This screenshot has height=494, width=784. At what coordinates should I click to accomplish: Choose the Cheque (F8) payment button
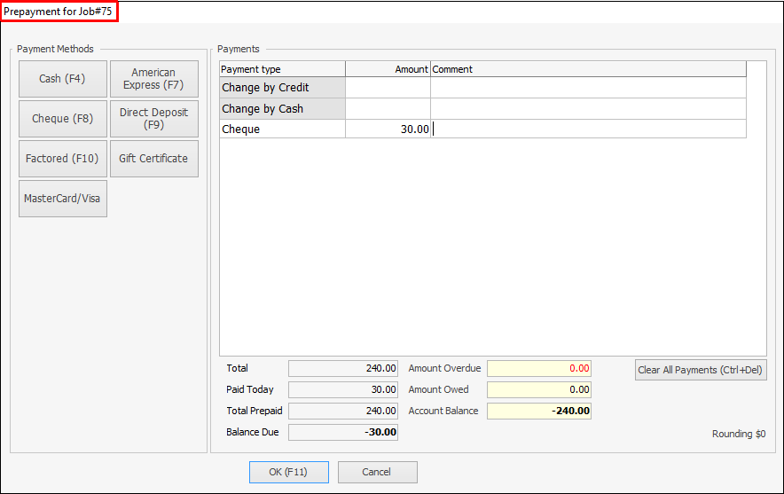(x=62, y=119)
